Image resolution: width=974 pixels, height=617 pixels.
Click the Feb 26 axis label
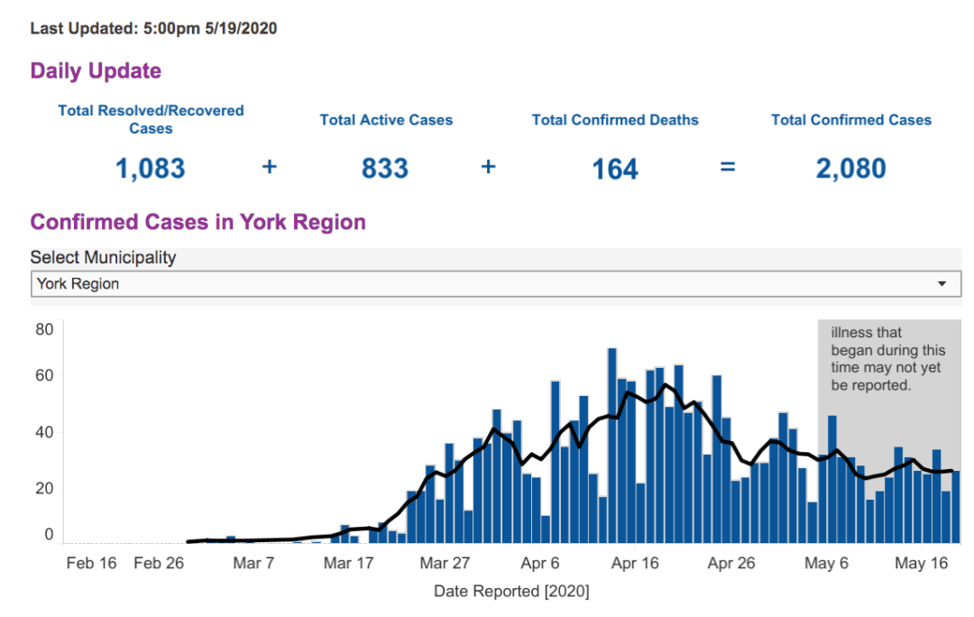(x=159, y=564)
